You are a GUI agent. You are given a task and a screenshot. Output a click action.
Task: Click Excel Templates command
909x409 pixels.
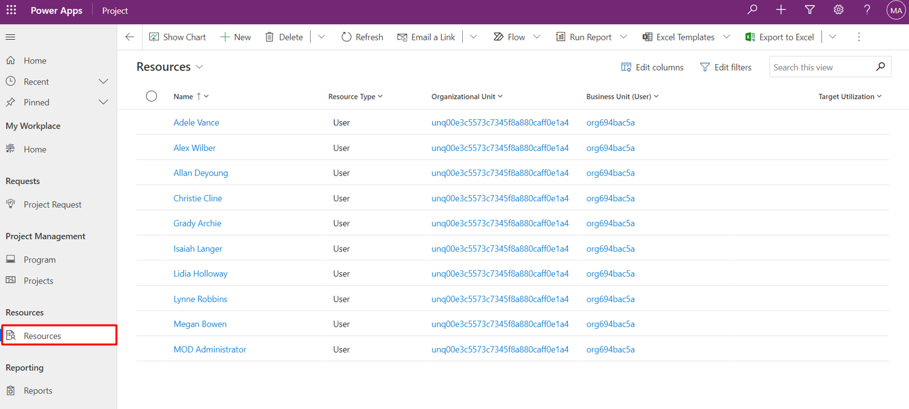679,37
